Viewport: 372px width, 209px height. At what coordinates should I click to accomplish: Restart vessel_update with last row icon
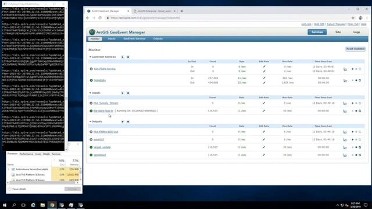(x=360, y=147)
